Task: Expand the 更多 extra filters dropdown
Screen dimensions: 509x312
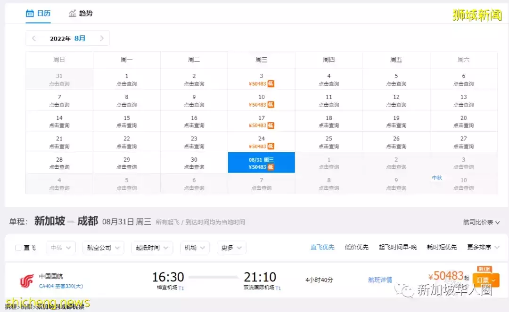Action: [231, 248]
